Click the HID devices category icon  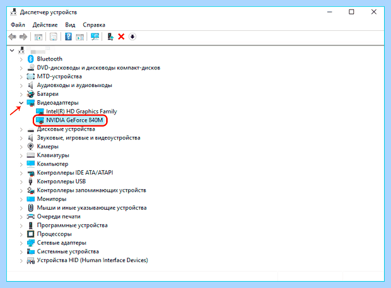[31, 260]
